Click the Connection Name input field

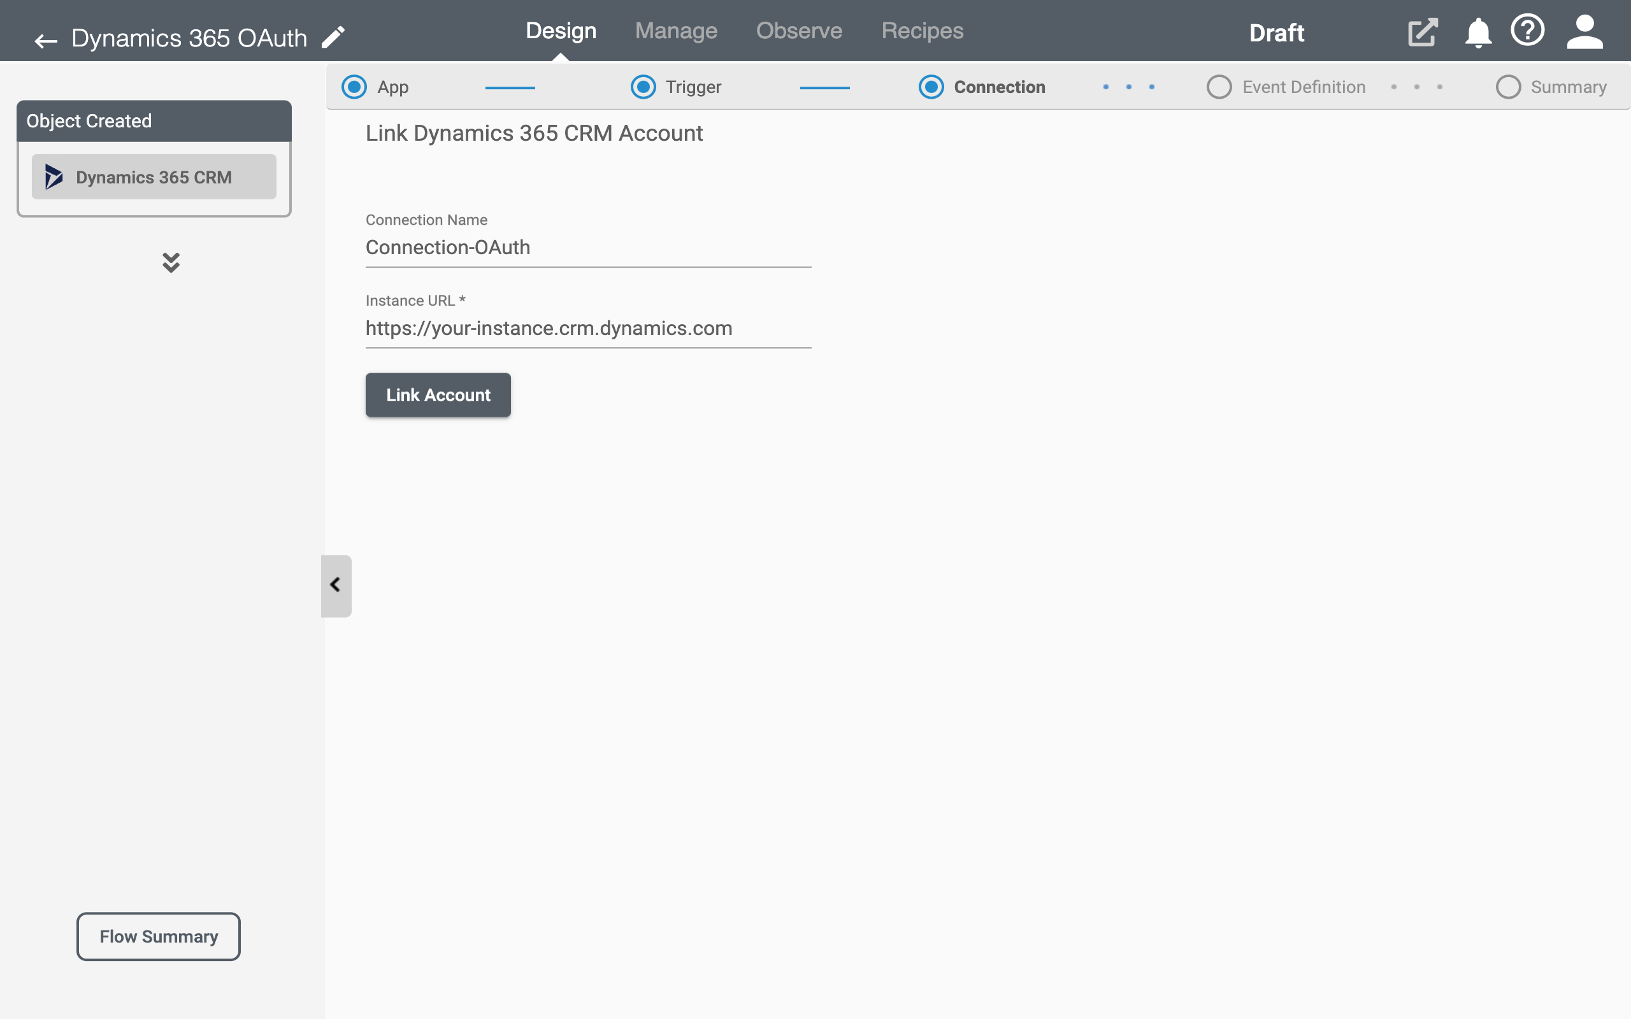[587, 246]
